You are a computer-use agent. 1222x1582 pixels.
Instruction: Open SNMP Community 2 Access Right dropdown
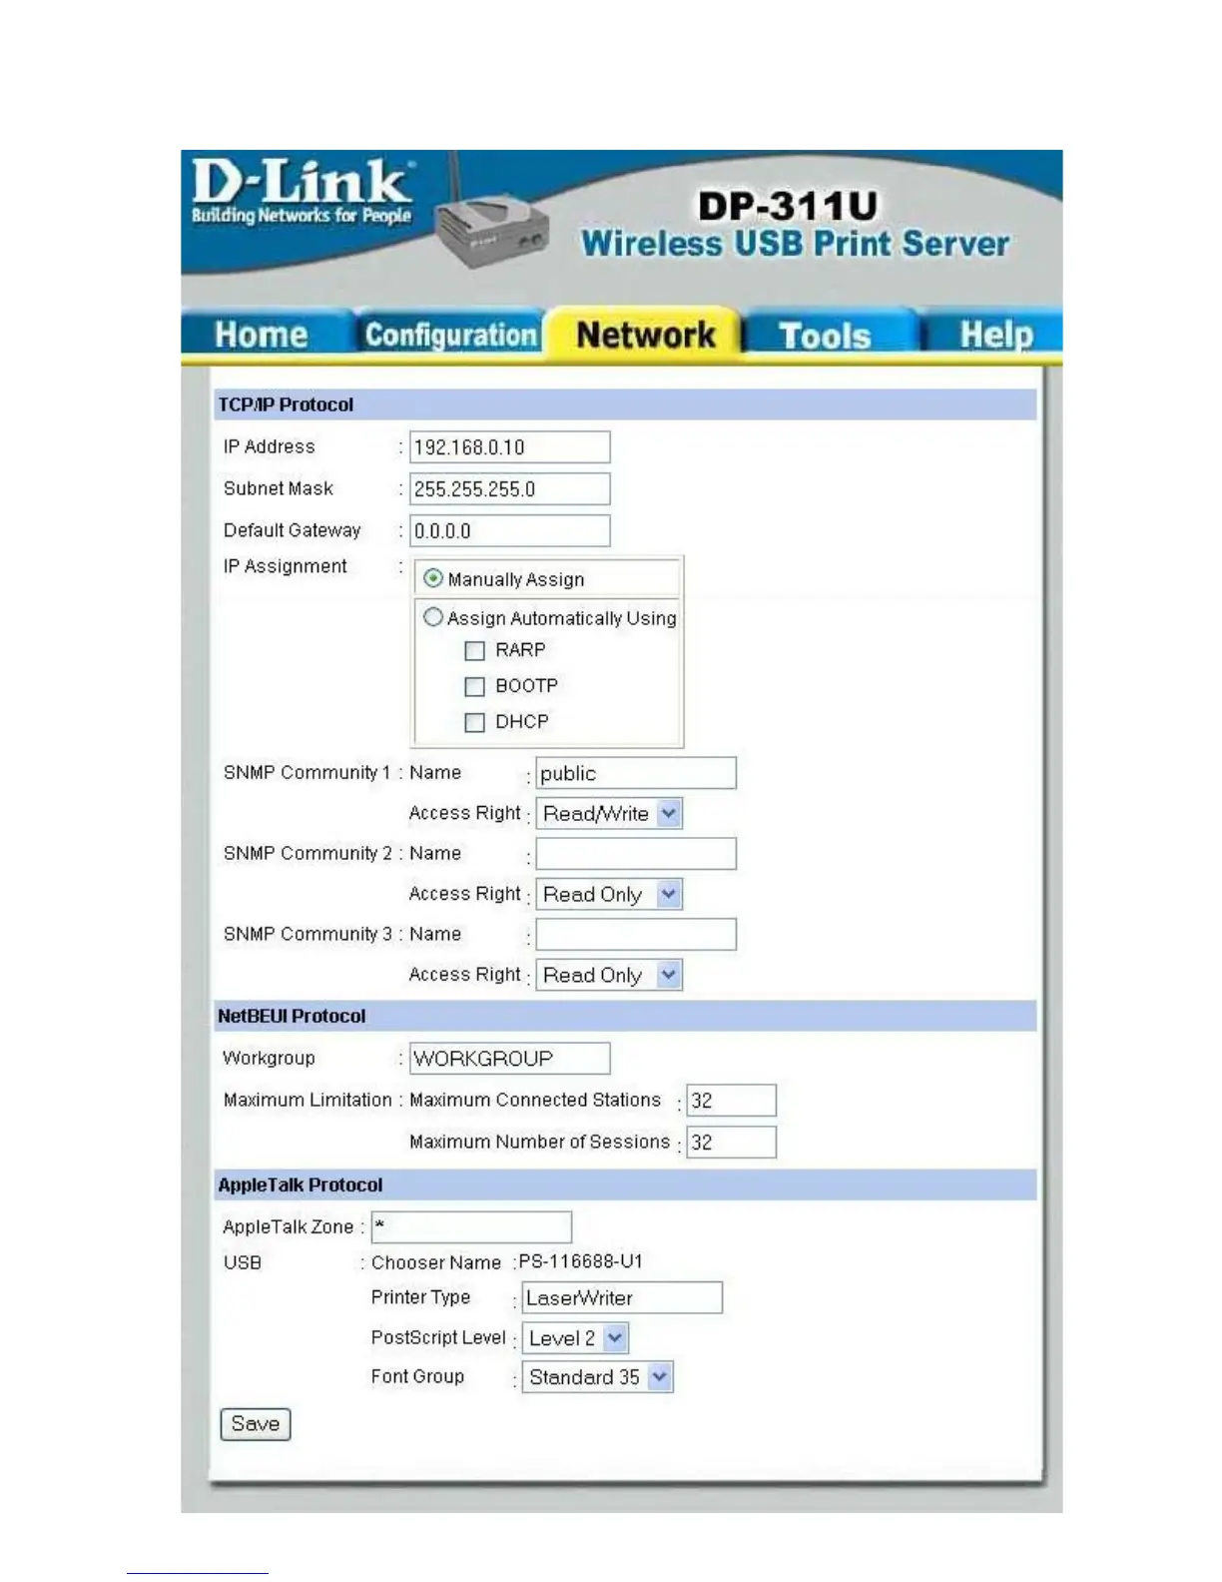point(609,895)
